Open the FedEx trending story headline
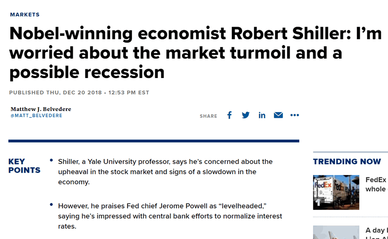 click(x=376, y=184)
